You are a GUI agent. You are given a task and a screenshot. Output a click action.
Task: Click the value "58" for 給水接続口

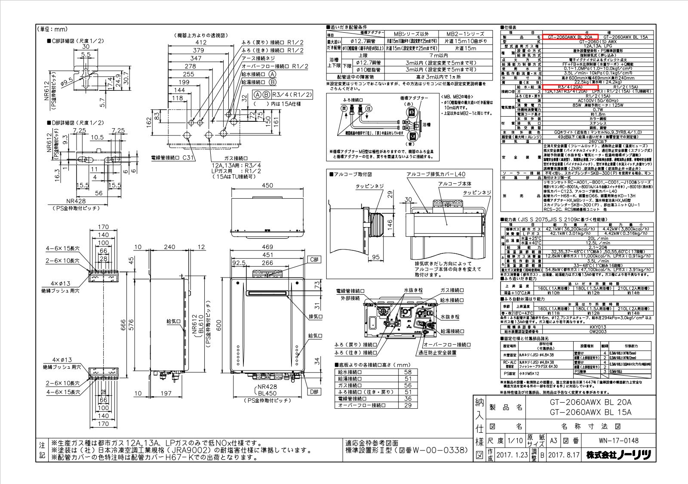pyautogui.click(x=408, y=372)
